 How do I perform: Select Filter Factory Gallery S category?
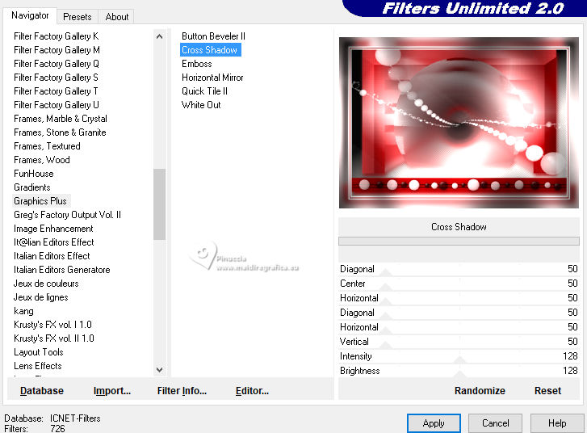click(56, 78)
